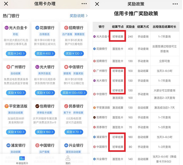183x165 pixels.
Task: Click the 奖励金 column header
Action: 130,27
